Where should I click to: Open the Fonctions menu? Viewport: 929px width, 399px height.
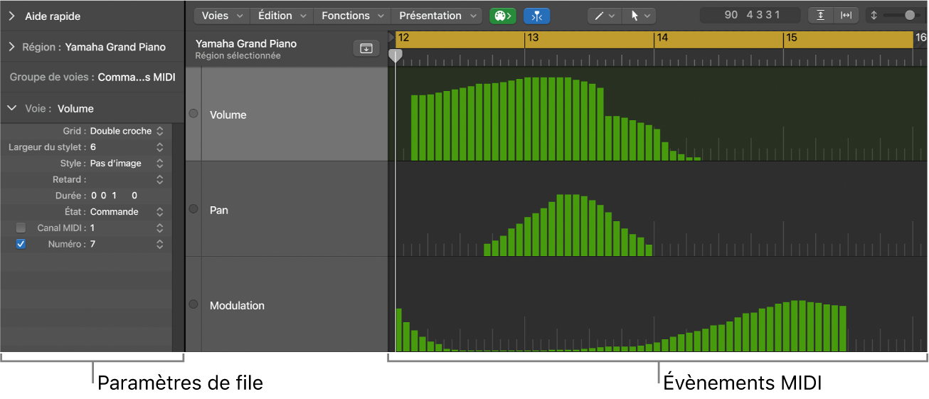point(353,16)
